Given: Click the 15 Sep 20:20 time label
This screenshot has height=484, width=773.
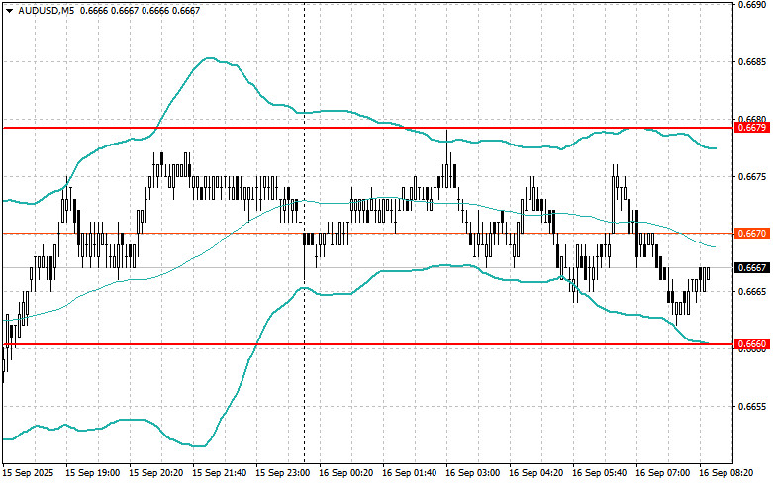Looking at the screenshot, I should point(155,473).
